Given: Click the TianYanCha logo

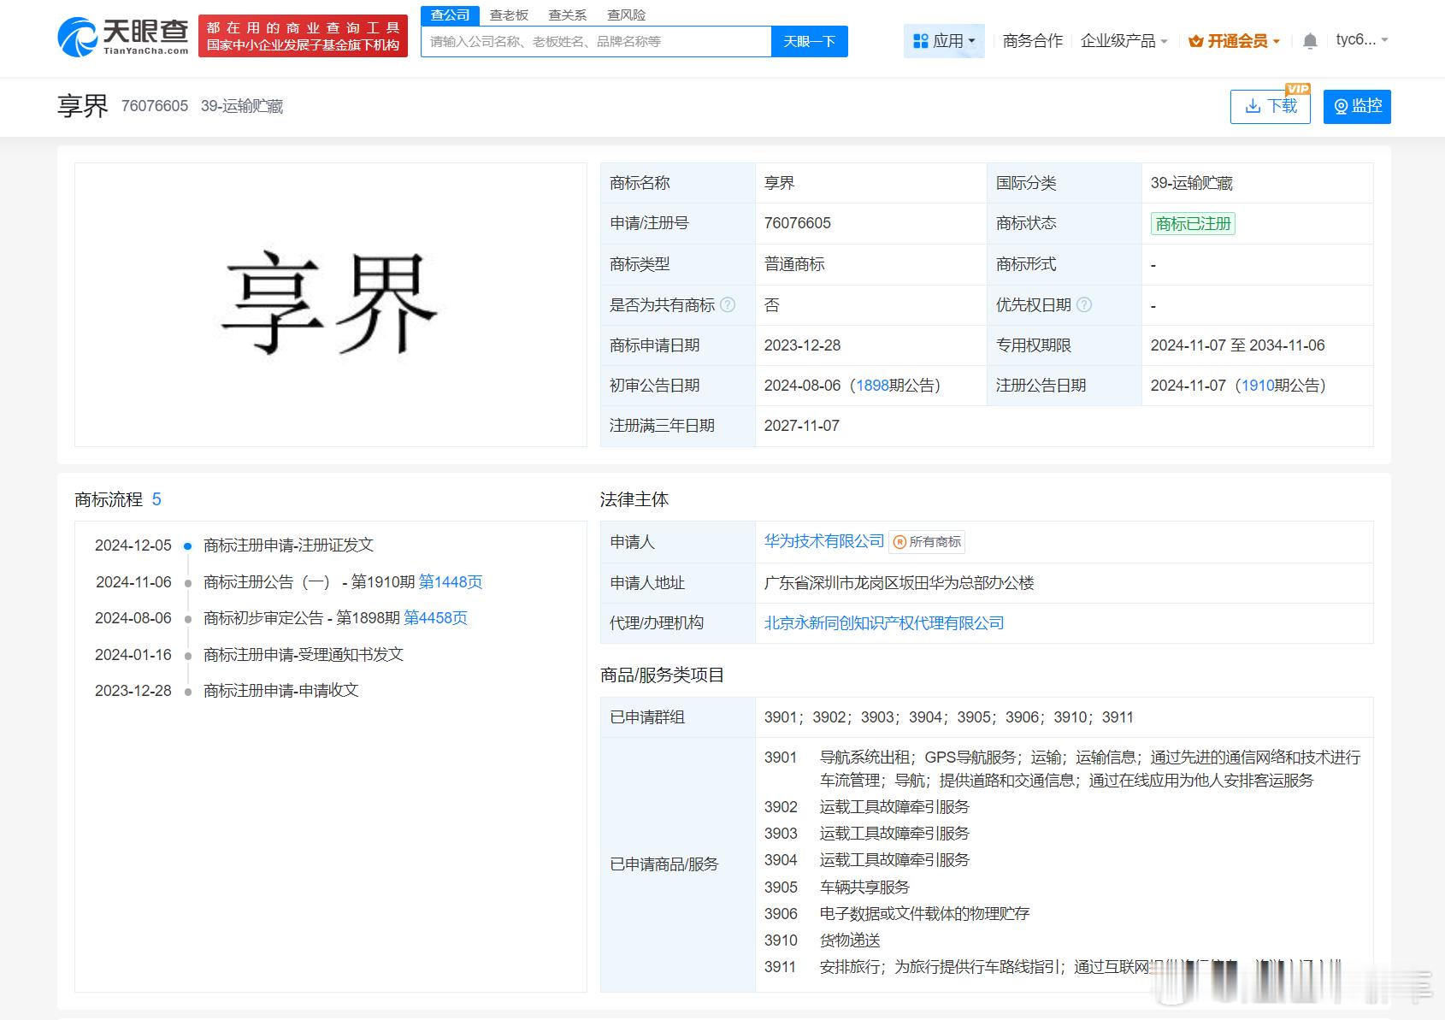Looking at the screenshot, I should click(123, 37).
